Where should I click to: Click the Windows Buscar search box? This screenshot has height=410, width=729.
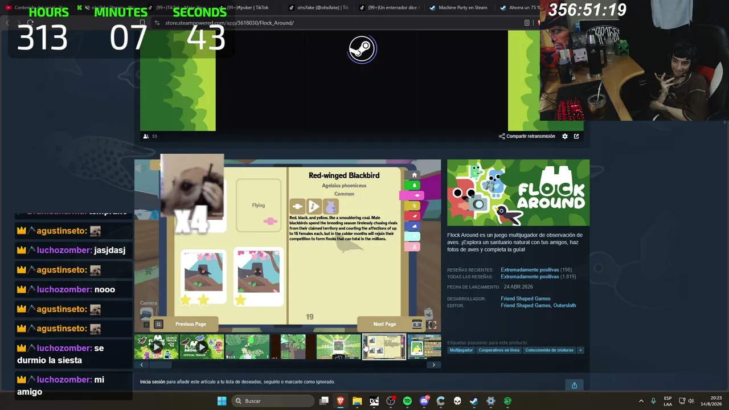273,401
